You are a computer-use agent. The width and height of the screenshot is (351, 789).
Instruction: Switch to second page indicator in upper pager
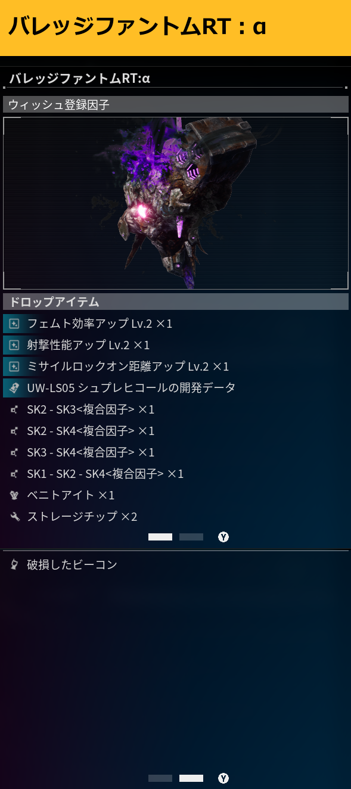click(x=191, y=537)
